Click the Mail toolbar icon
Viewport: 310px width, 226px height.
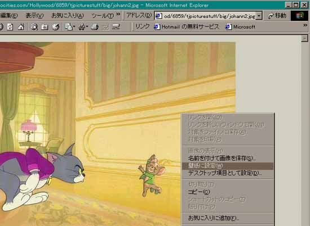click(69, 27)
